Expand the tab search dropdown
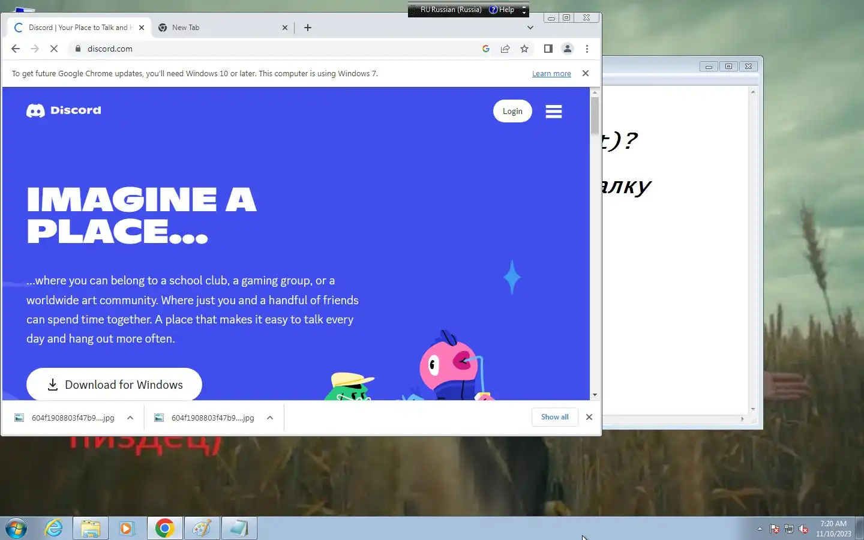Image resolution: width=864 pixels, height=540 pixels. 530,28
